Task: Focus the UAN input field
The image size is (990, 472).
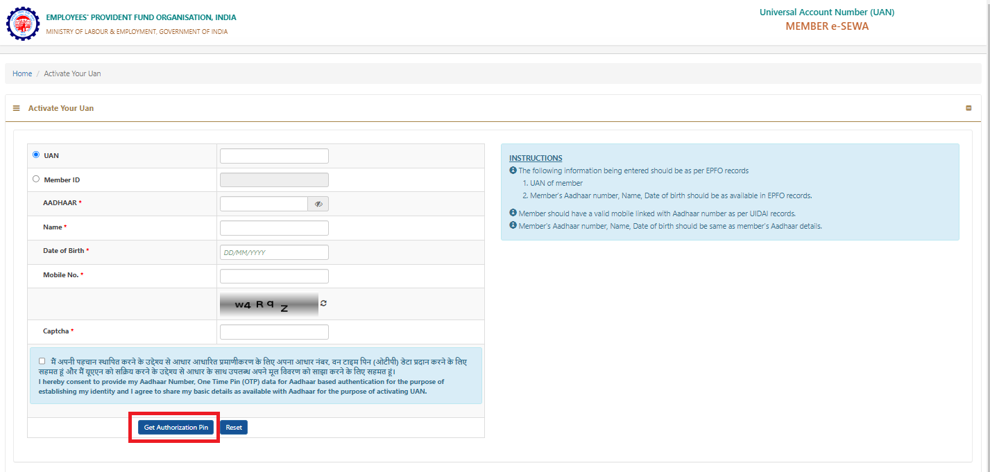Action: pos(274,156)
